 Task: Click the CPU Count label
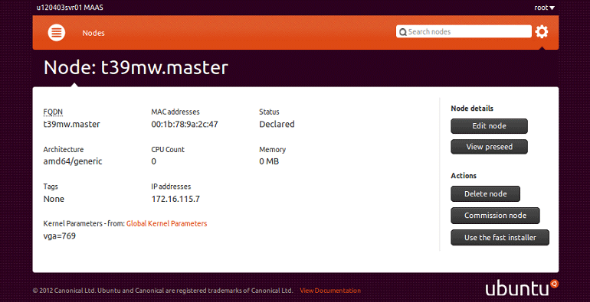168,150
